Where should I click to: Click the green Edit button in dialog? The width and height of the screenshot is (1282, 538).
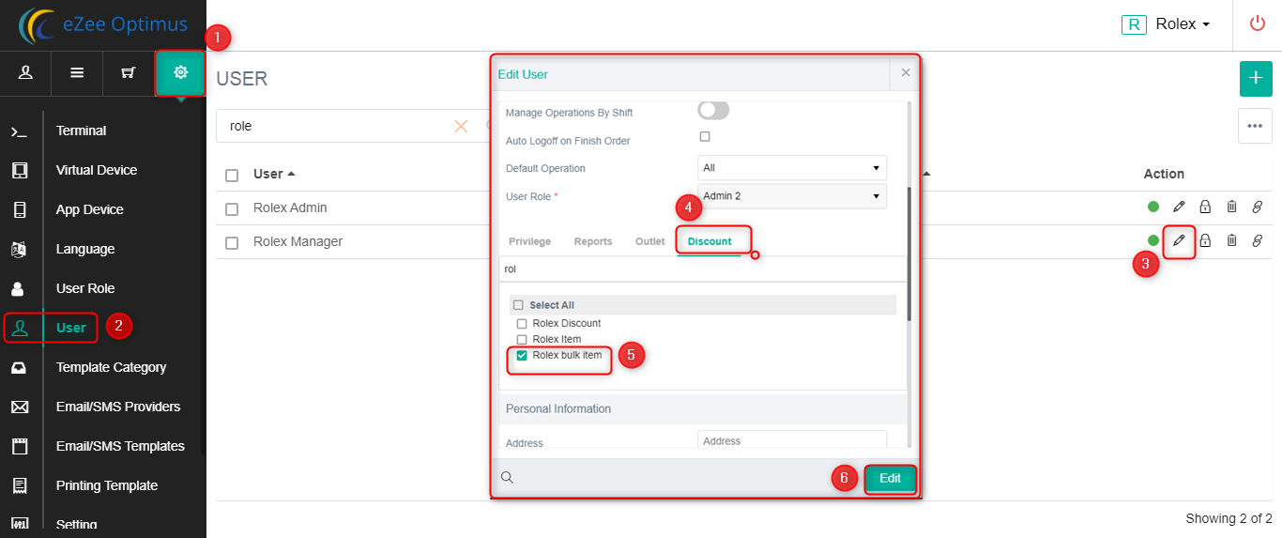click(x=890, y=478)
